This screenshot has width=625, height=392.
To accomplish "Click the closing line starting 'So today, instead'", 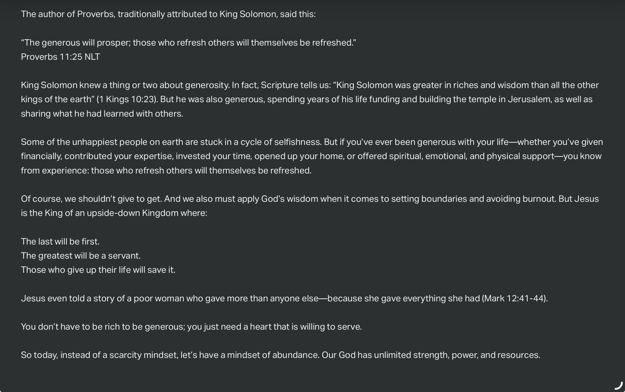I will click(x=281, y=355).
